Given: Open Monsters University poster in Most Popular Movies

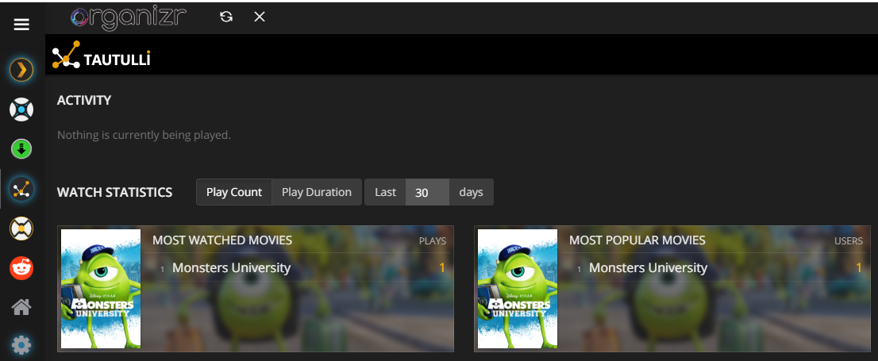Looking at the screenshot, I should pyautogui.click(x=518, y=289).
